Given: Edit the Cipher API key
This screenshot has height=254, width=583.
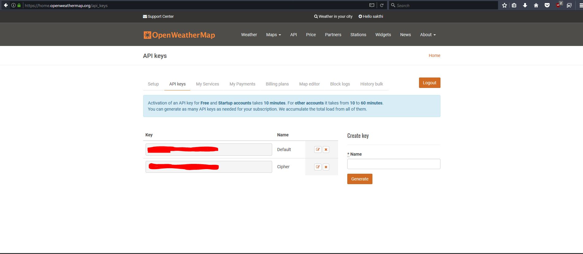Looking at the screenshot, I should tap(318, 167).
